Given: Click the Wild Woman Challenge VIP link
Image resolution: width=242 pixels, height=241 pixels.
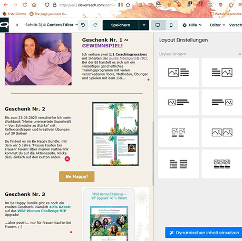Looking at the screenshot, I should 42,211.
